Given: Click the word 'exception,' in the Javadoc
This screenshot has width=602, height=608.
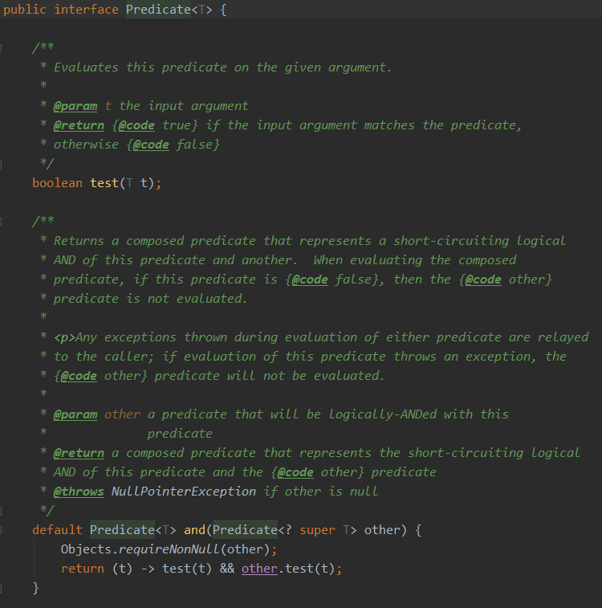Looking at the screenshot, I should point(501,357).
